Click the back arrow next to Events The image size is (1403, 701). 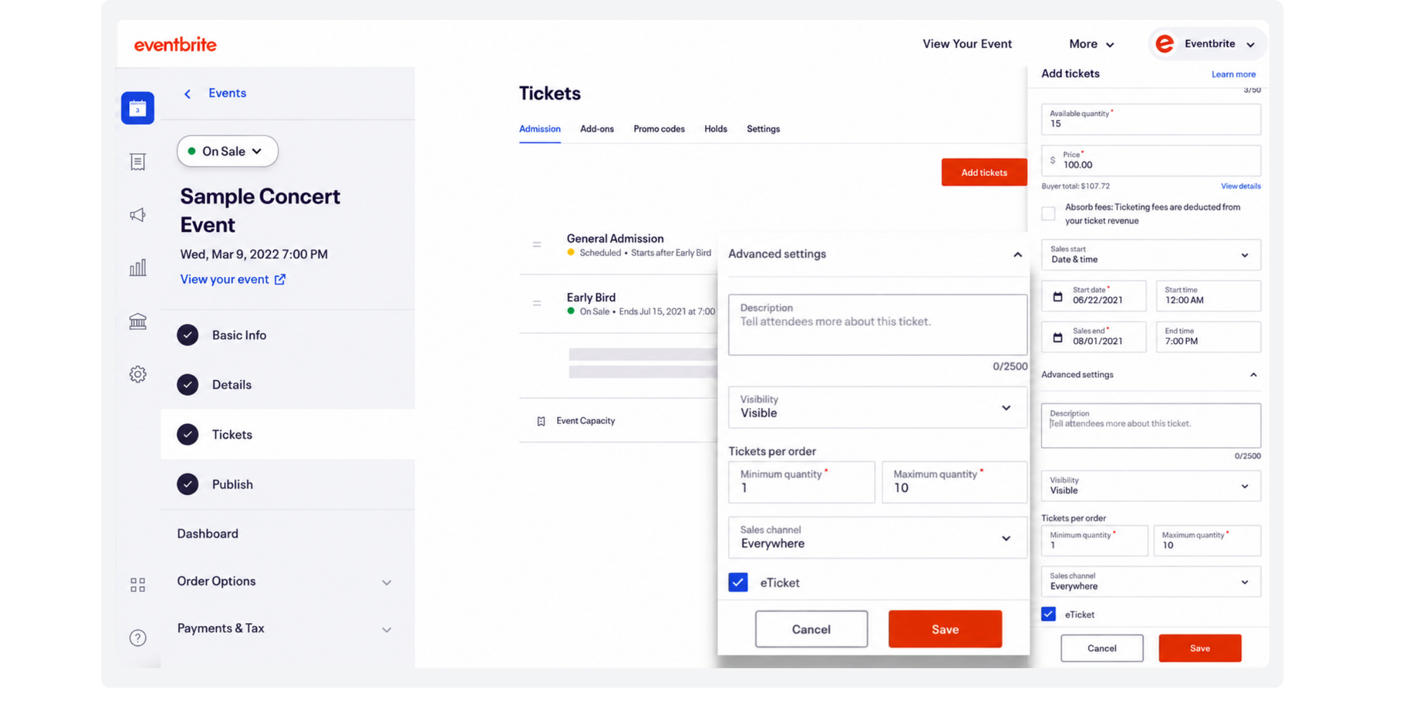click(187, 94)
